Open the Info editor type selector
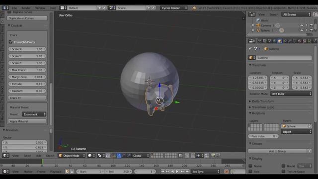 [x=5, y=8]
